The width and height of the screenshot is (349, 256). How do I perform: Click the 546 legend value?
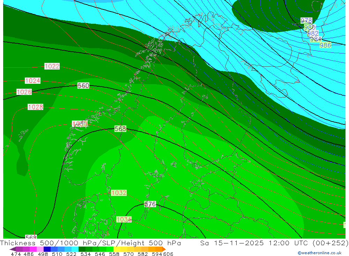(x=100, y=254)
